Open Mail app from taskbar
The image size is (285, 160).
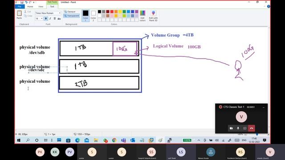point(87,140)
